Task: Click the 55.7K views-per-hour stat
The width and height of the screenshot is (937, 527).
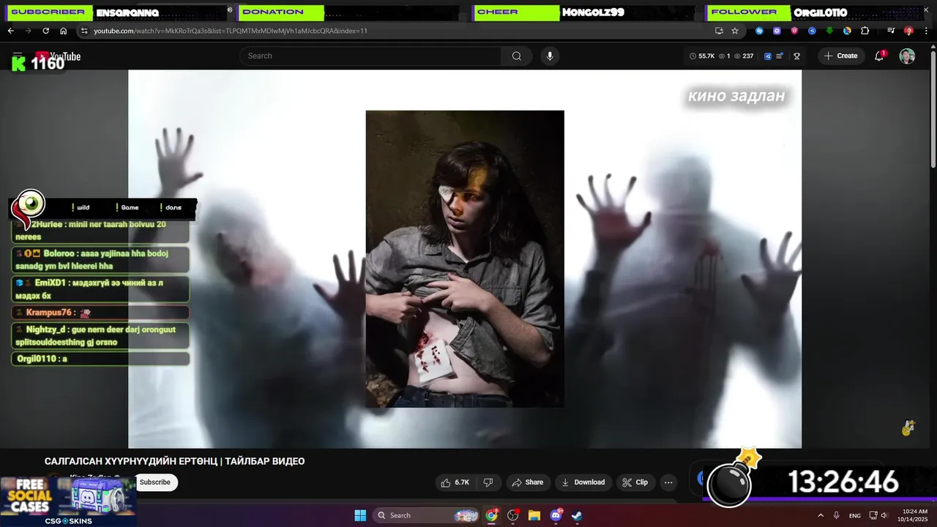Action: (701, 56)
